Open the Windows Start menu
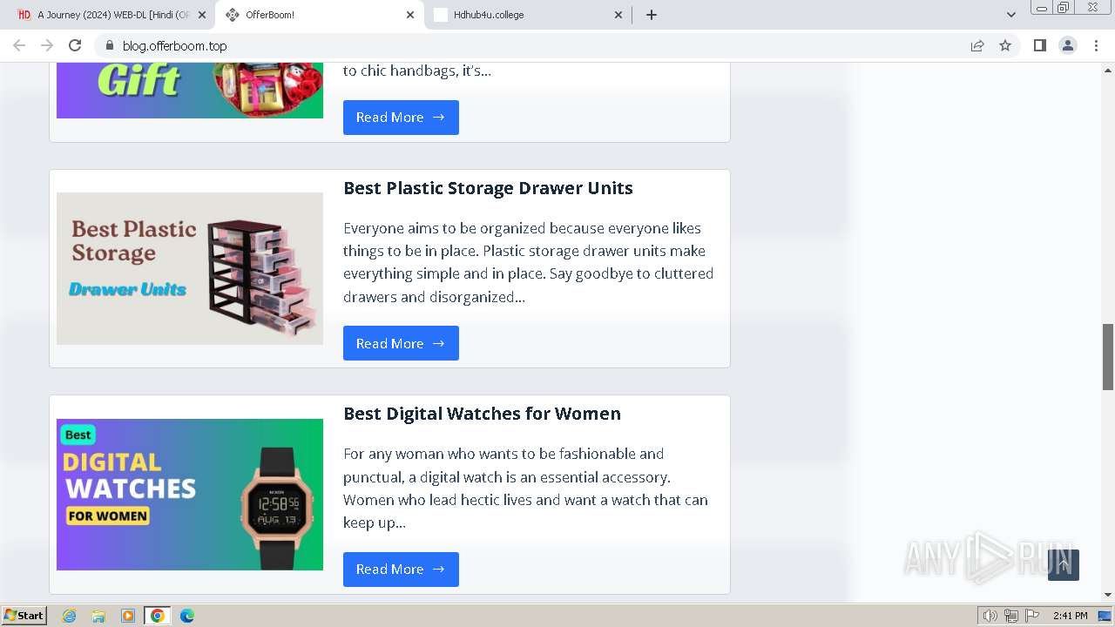The image size is (1115, 627). point(24,616)
